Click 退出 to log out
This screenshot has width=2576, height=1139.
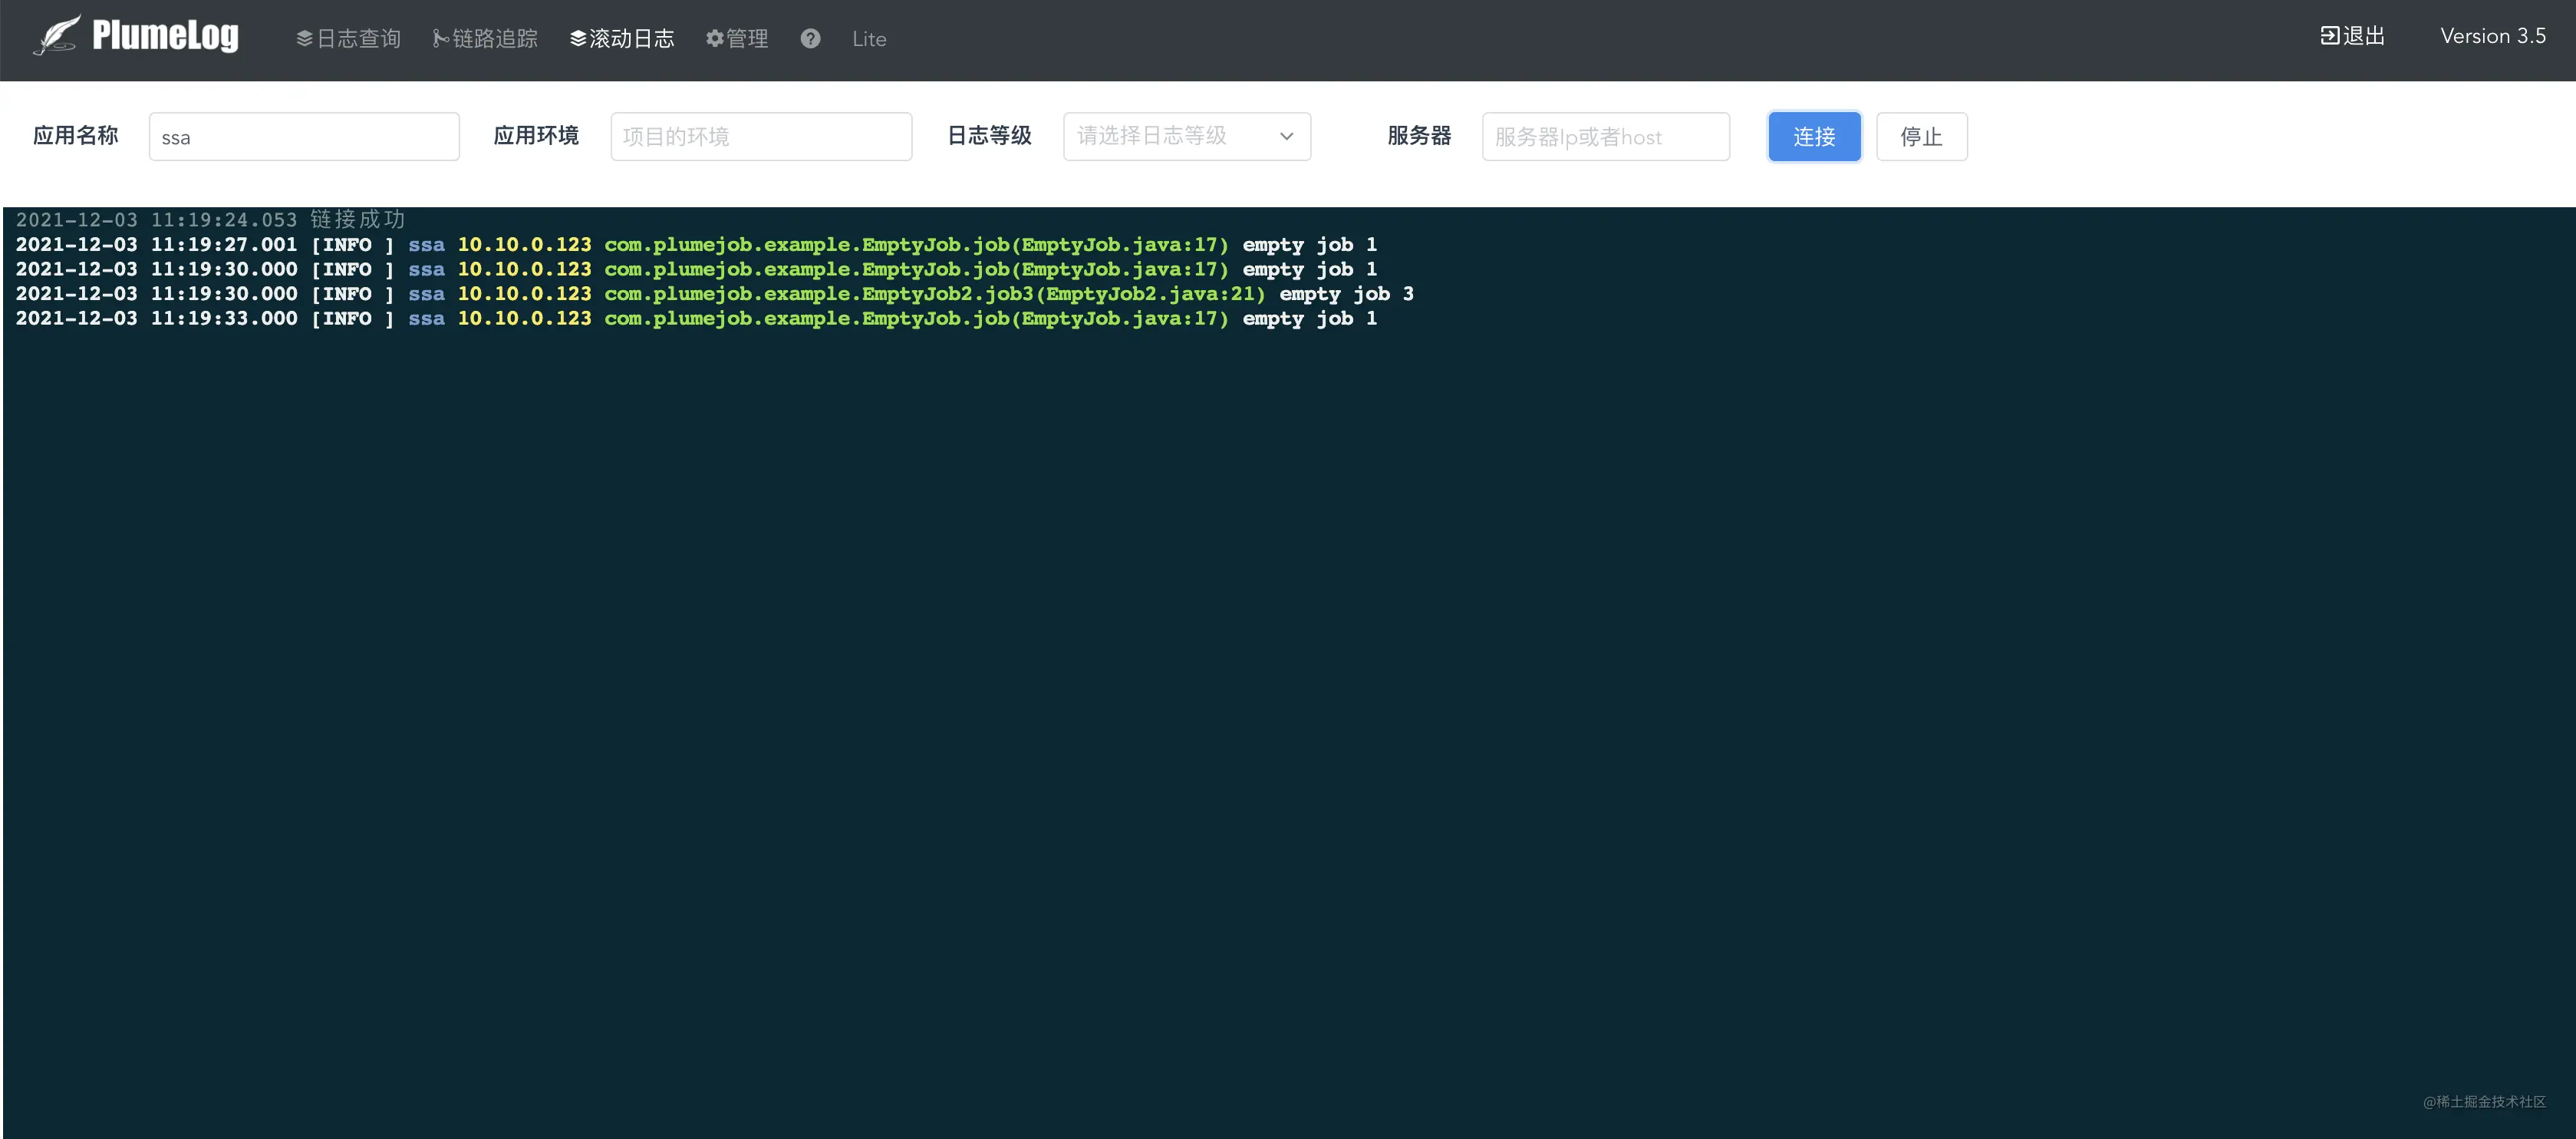pos(2353,36)
